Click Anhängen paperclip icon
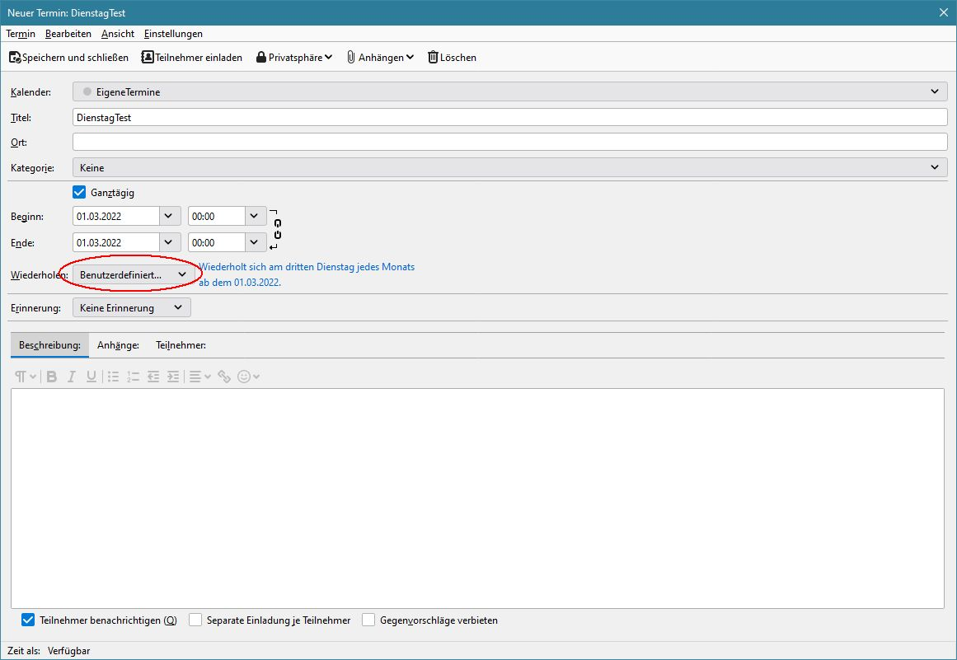 coord(351,58)
